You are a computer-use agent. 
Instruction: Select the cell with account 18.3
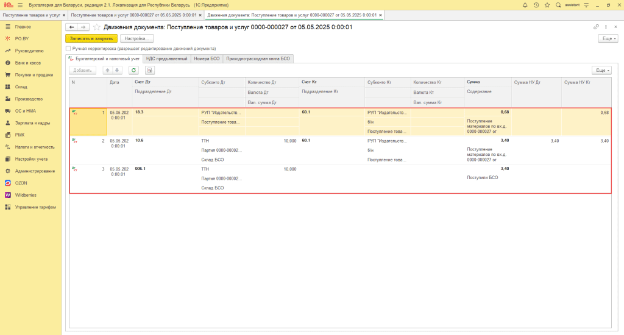coord(165,112)
